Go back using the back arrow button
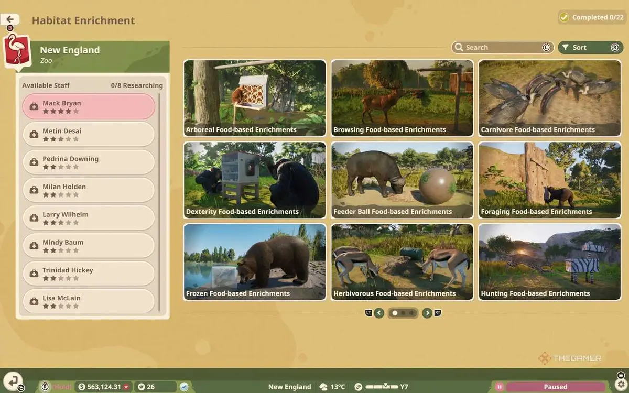Screen dimensions: 629x393 click(10, 19)
